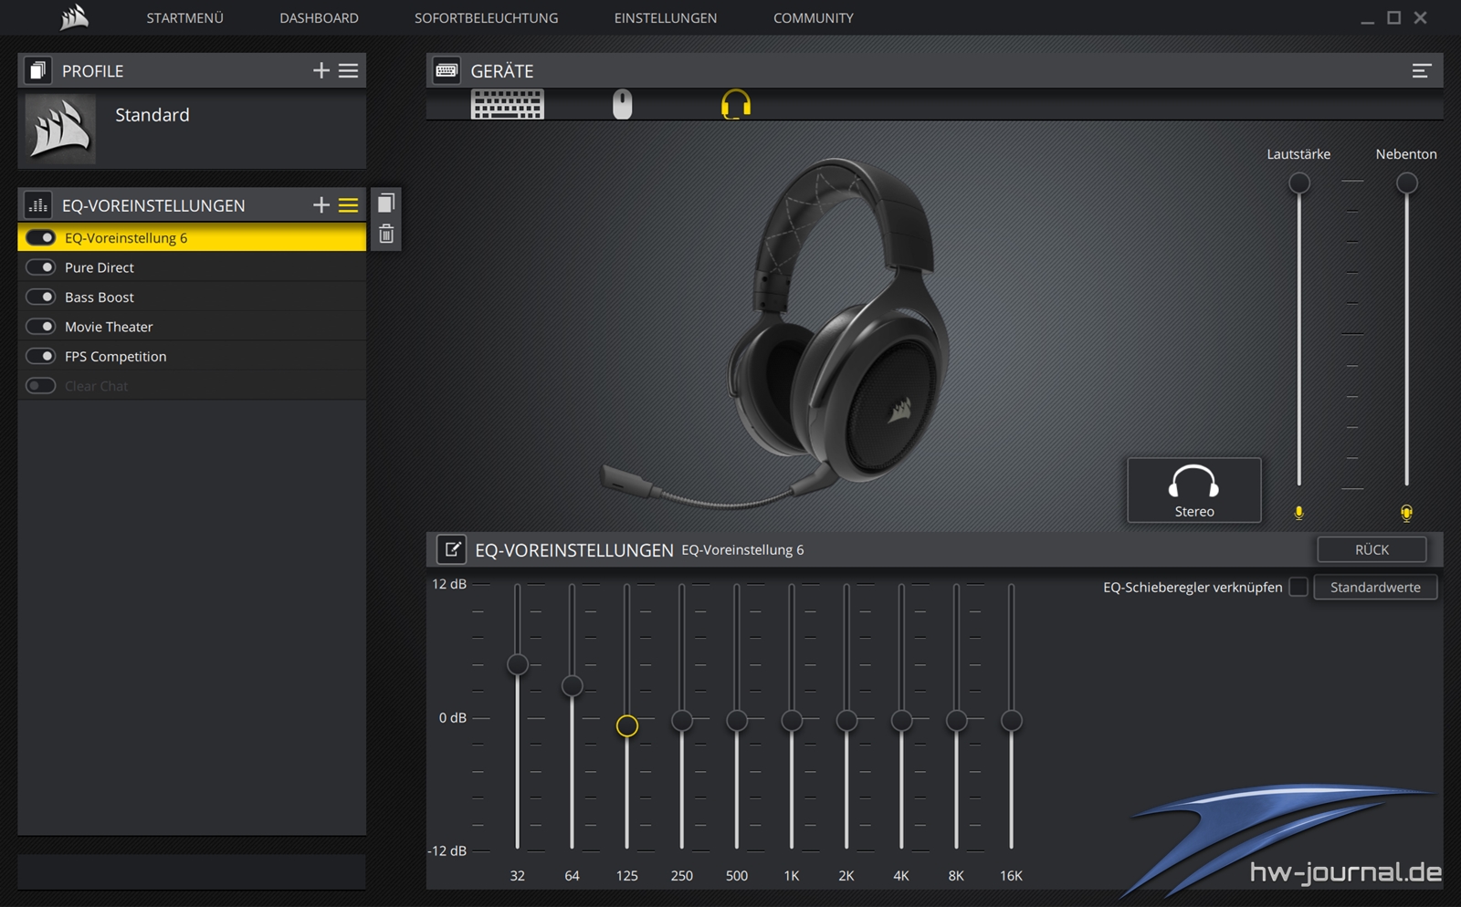Click the Rück button
This screenshot has height=907, width=1461.
click(x=1372, y=549)
